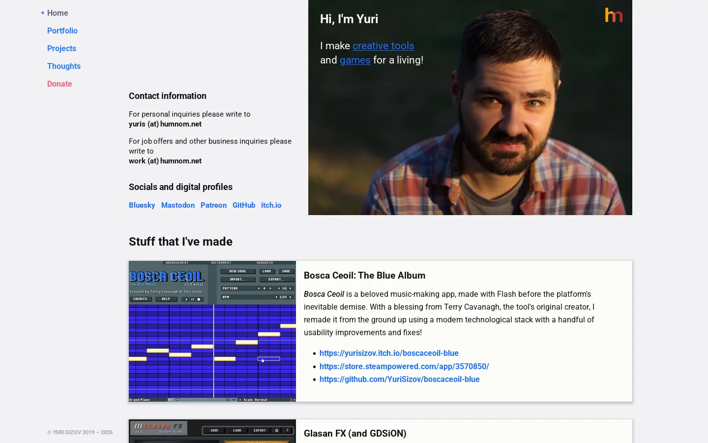This screenshot has width=708, height=443.
Task: Open the yurisizov.itch.io/boscaceoil-blue link
Action: click(x=389, y=353)
